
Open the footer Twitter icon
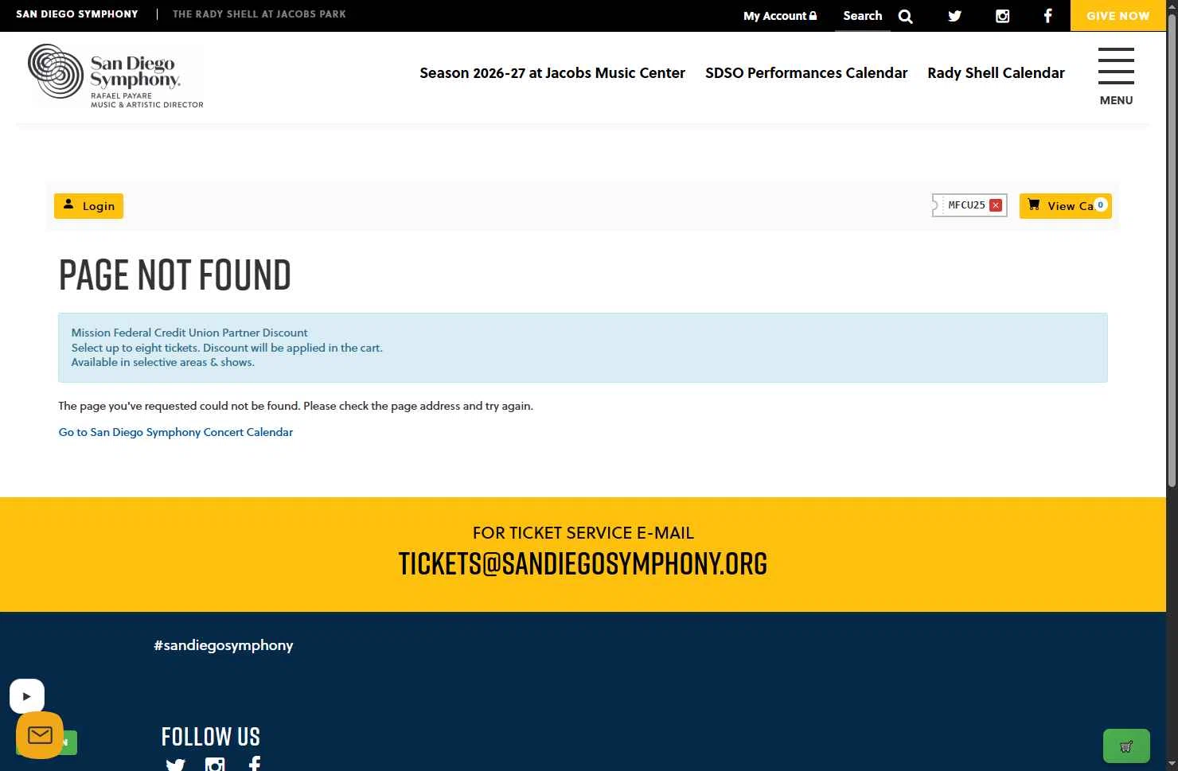175,765
